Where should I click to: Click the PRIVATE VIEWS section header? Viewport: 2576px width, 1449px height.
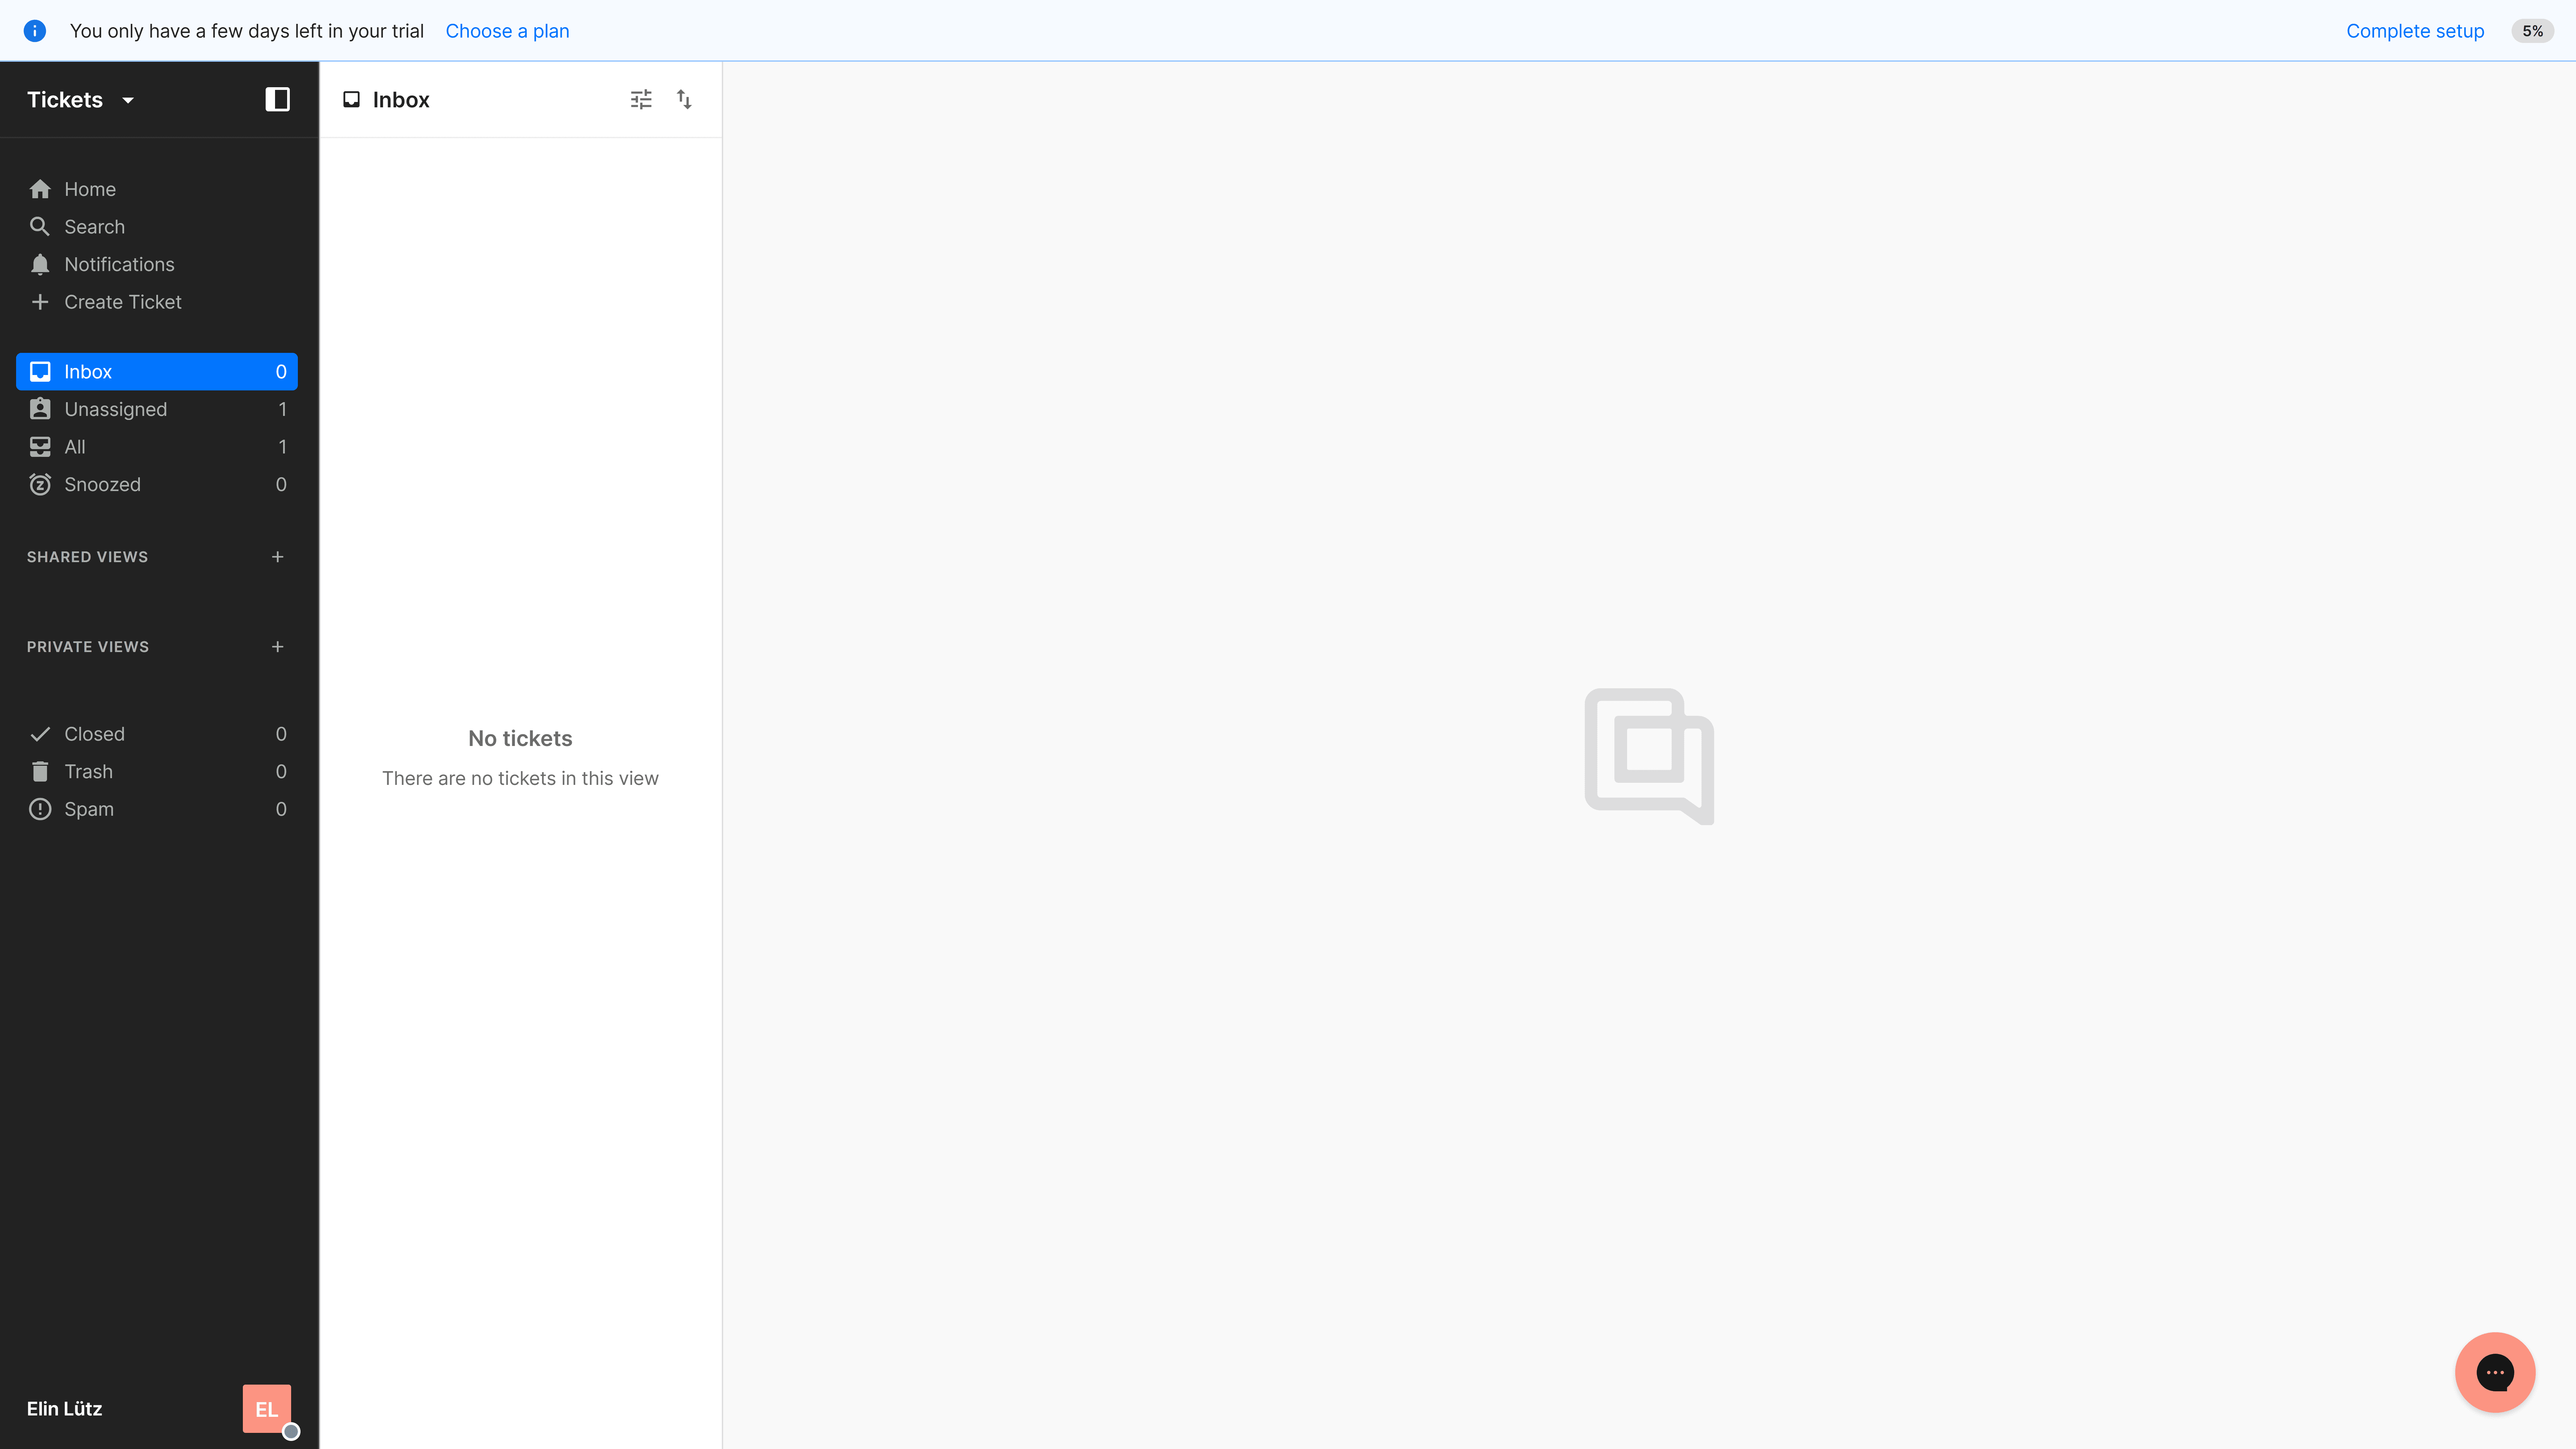[x=88, y=647]
